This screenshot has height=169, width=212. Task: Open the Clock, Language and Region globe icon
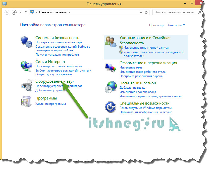[x=111, y=87]
